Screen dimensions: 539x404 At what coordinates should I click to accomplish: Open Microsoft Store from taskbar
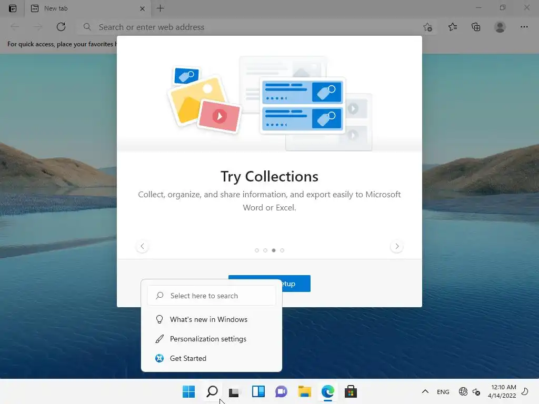351,391
